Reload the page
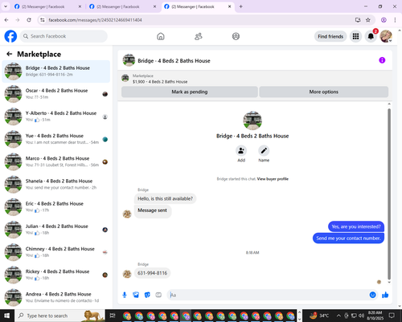 (29, 20)
